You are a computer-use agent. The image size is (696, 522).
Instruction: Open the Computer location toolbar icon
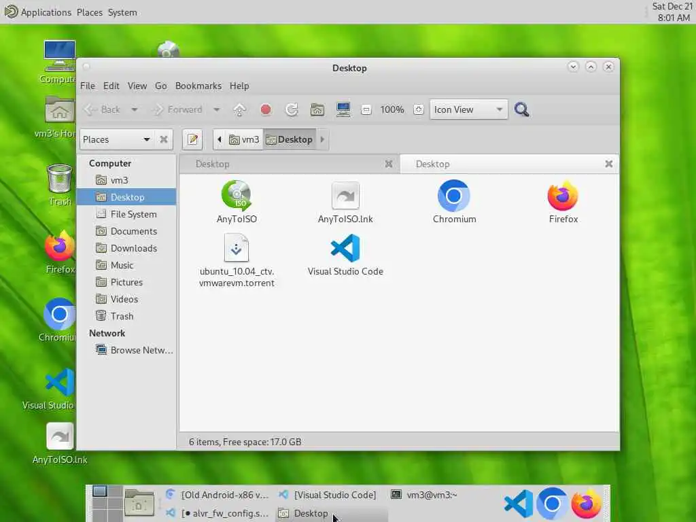343,109
